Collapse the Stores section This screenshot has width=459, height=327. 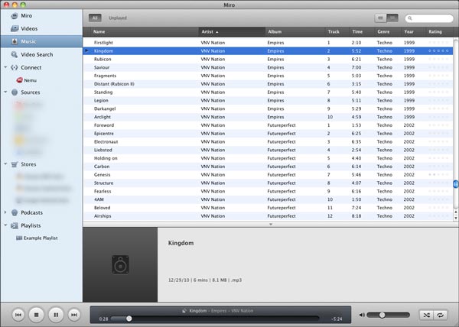click(5, 164)
